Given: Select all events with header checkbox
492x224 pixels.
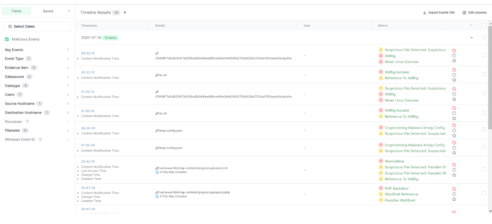Looking at the screenshot, I should coord(484,25).
